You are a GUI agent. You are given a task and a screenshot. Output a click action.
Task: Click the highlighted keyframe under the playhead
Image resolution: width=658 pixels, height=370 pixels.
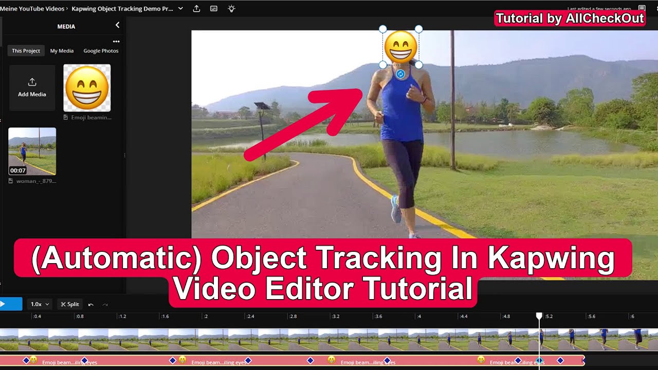click(539, 360)
